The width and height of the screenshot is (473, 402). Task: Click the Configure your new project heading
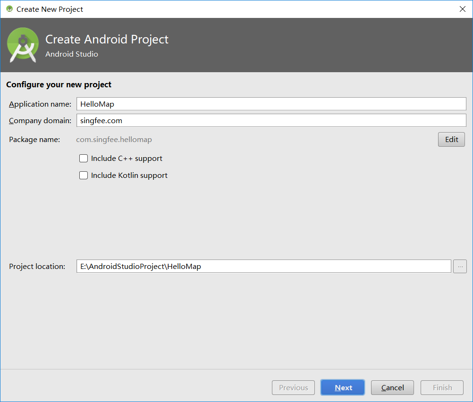[59, 85]
